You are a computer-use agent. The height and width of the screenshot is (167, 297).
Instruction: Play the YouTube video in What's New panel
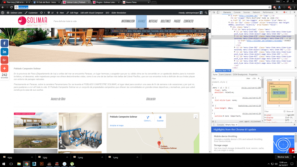click(292, 151)
